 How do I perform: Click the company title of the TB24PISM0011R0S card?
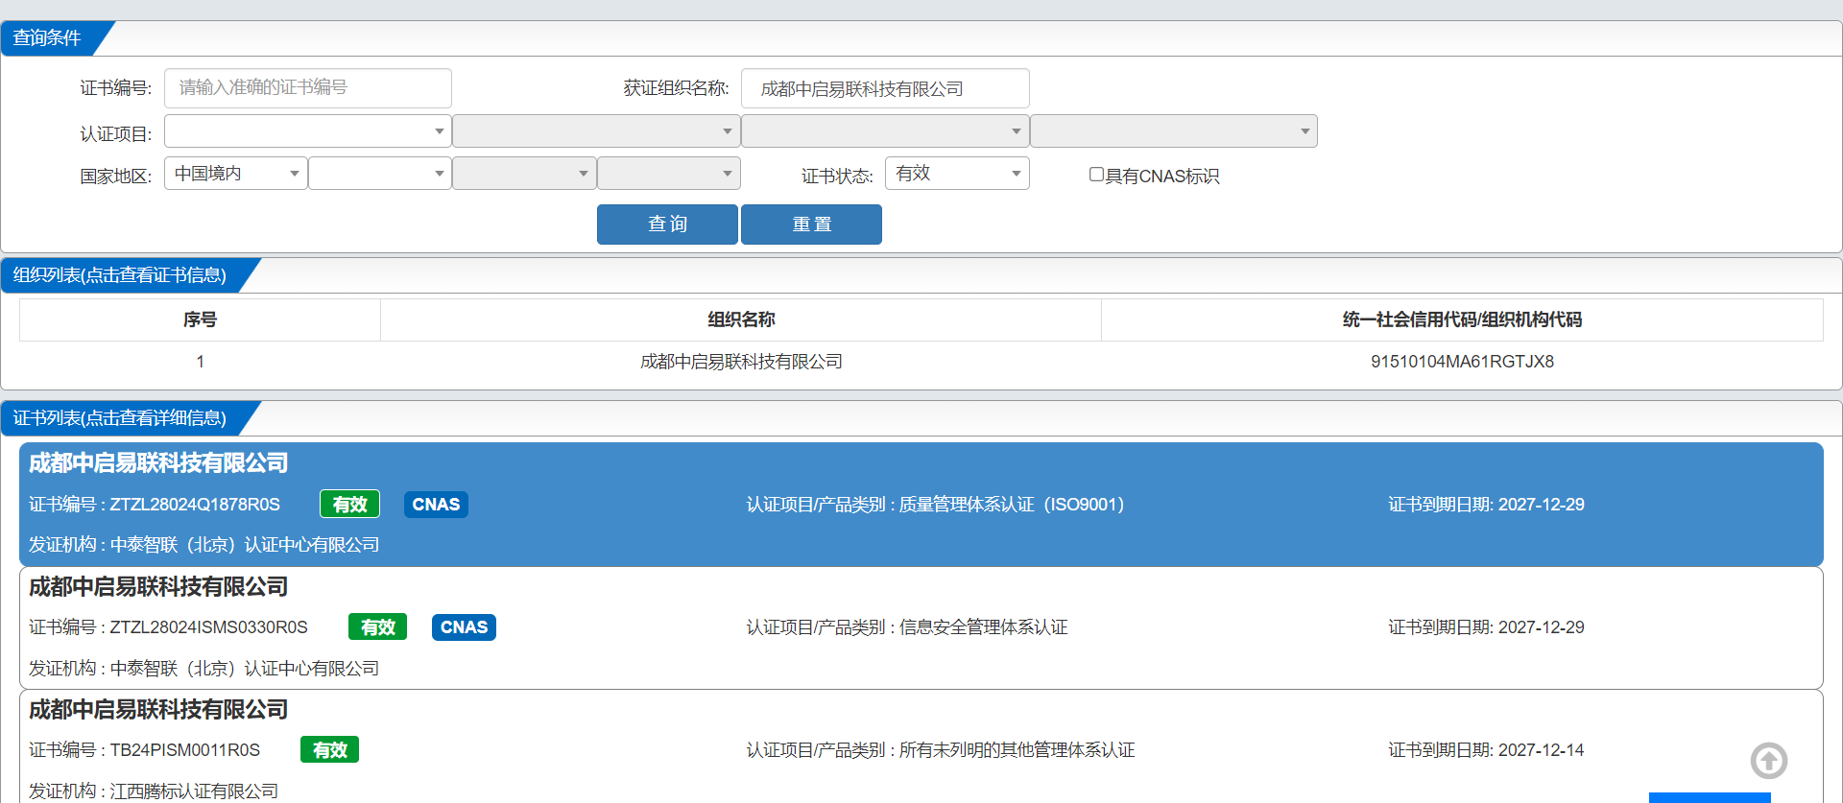(x=158, y=710)
